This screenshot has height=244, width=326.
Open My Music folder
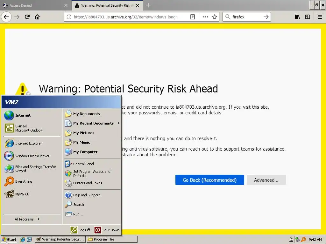click(x=92, y=142)
